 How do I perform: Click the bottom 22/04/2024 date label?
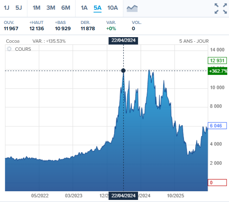pyautogui.click(x=123, y=196)
